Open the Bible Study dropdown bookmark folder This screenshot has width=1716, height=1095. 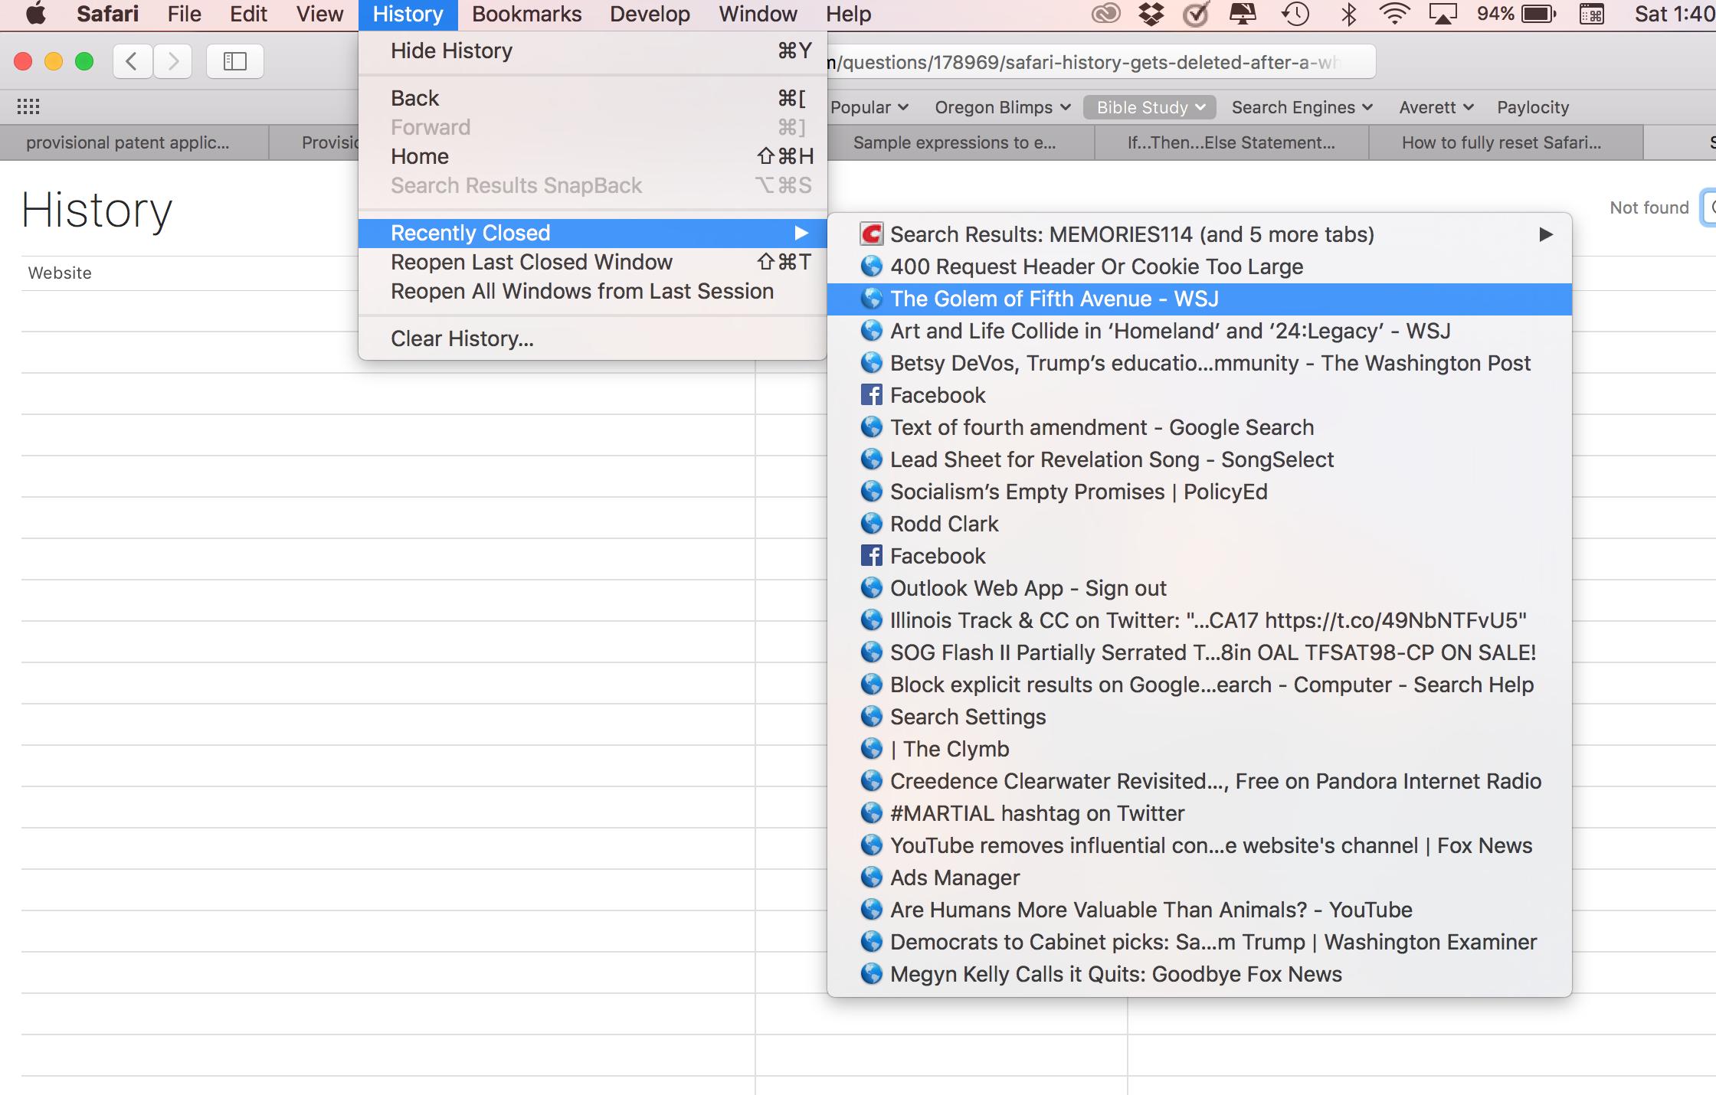[x=1147, y=107]
